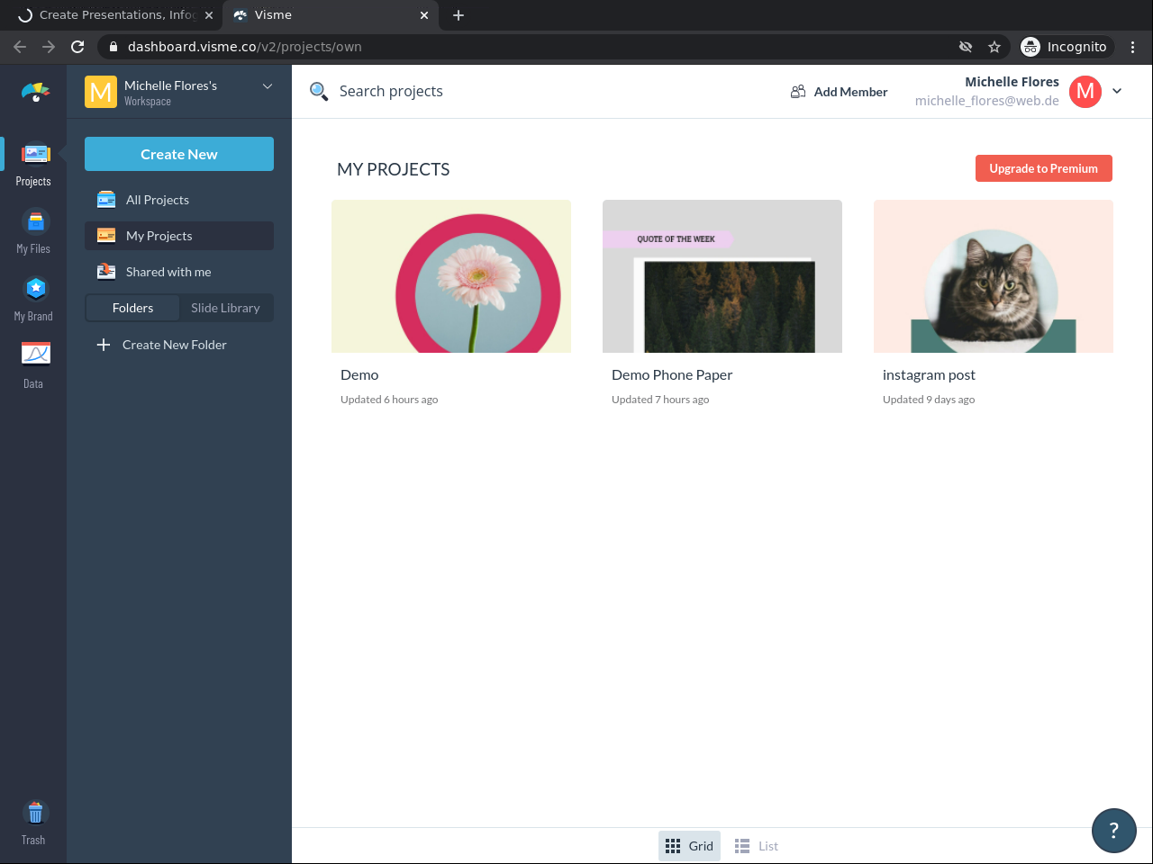
Task: Open a new browser tab
Action: (x=458, y=15)
